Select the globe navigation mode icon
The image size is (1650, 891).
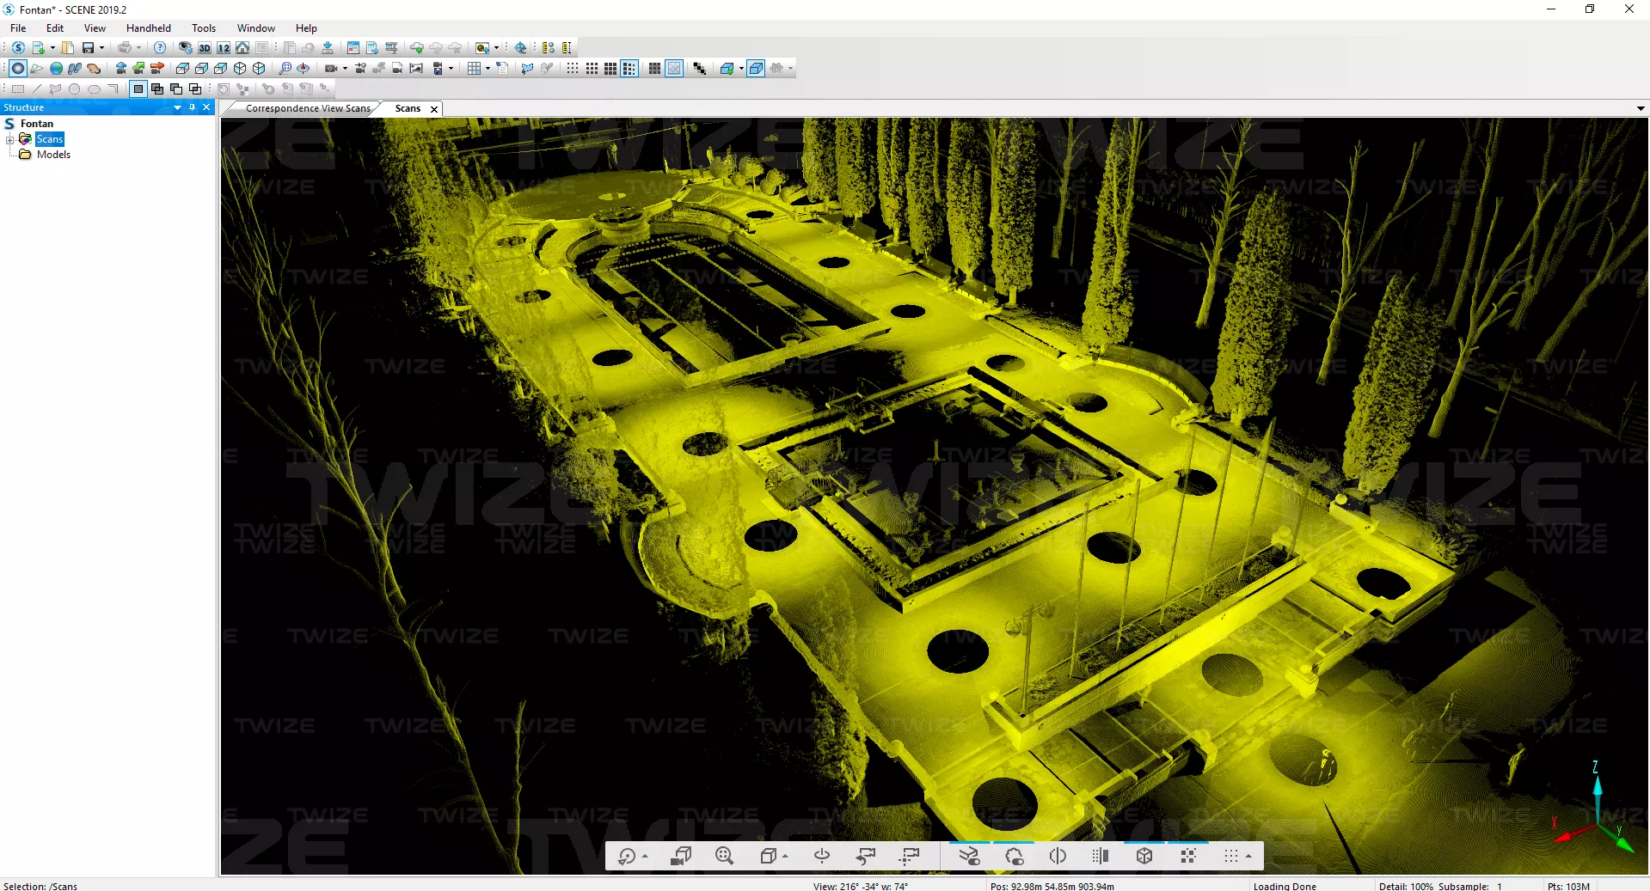[56, 69]
